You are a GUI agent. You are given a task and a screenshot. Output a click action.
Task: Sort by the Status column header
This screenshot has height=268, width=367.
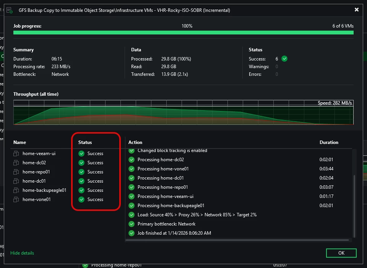85,142
